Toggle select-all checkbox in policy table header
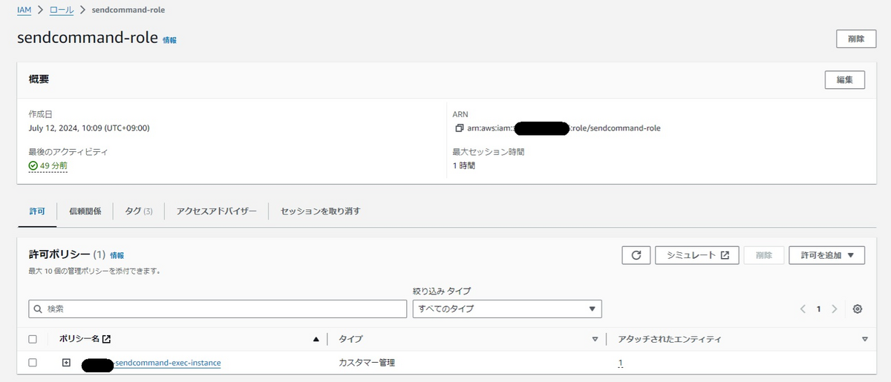 [32, 339]
